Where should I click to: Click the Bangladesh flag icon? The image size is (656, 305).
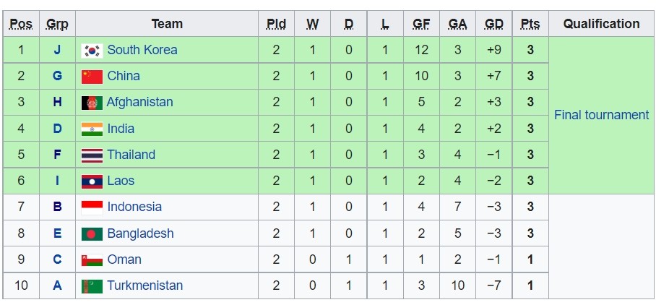point(92,233)
